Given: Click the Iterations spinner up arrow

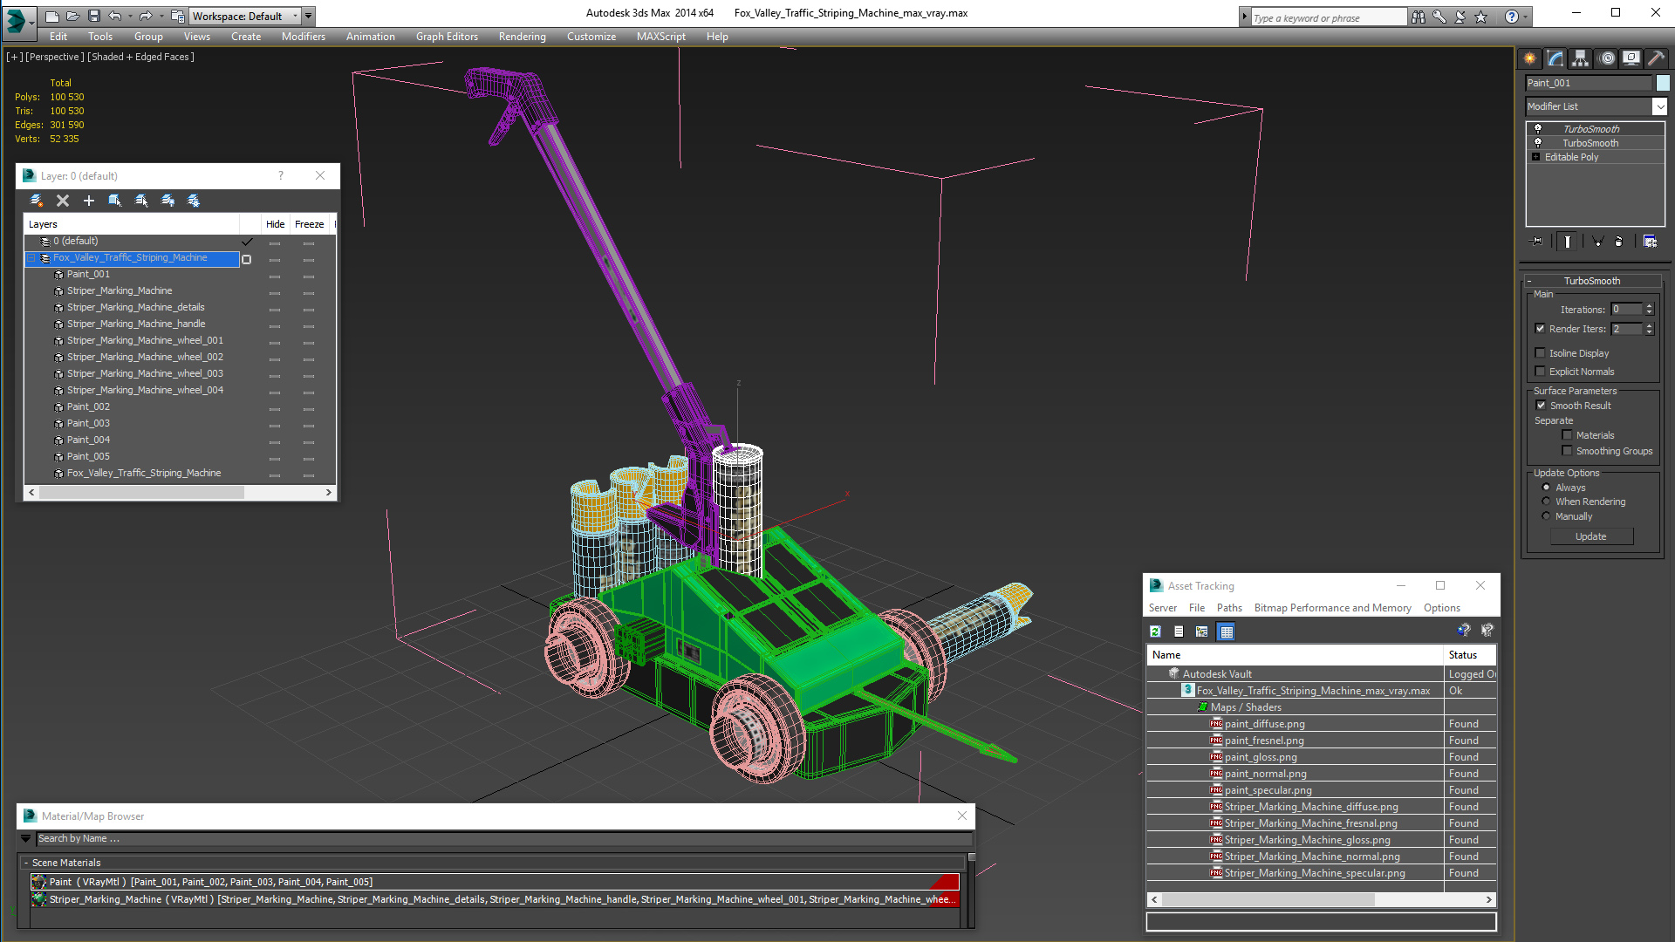Looking at the screenshot, I should [1650, 306].
